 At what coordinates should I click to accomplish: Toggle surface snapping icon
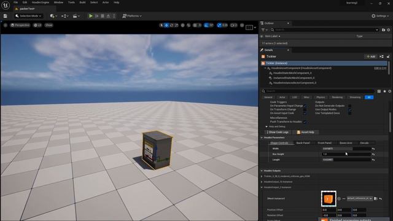[189, 25]
